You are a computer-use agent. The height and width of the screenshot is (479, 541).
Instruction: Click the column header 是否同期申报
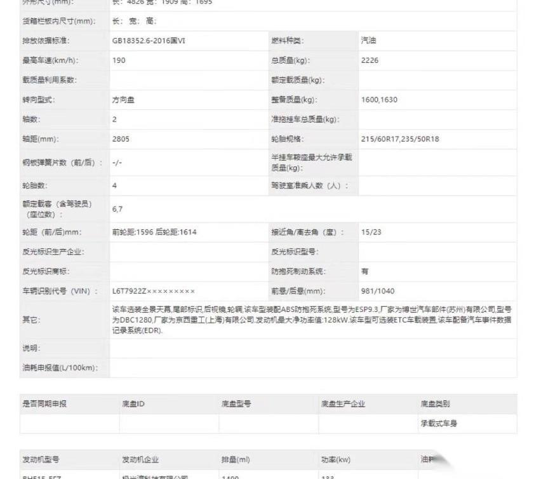click(44, 404)
